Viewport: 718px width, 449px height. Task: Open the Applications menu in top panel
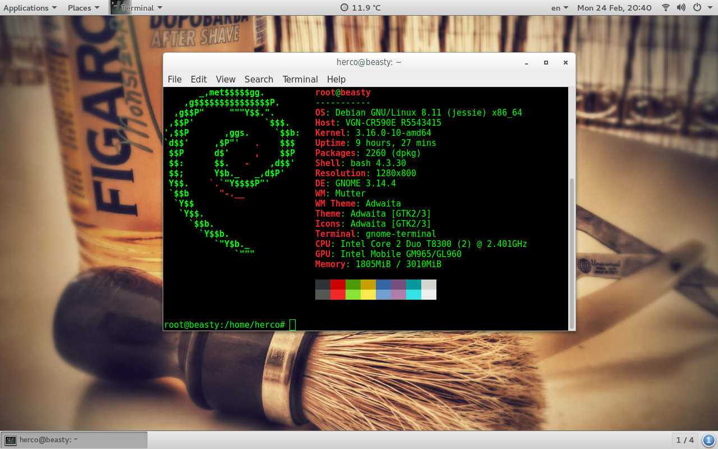30,8
